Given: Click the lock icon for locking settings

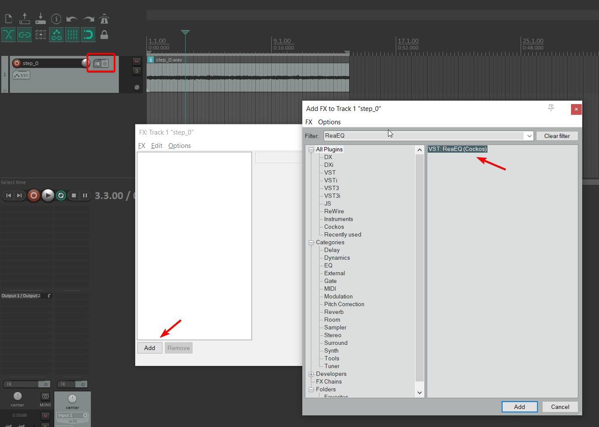Looking at the screenshot, I should (x=104, y=35).
